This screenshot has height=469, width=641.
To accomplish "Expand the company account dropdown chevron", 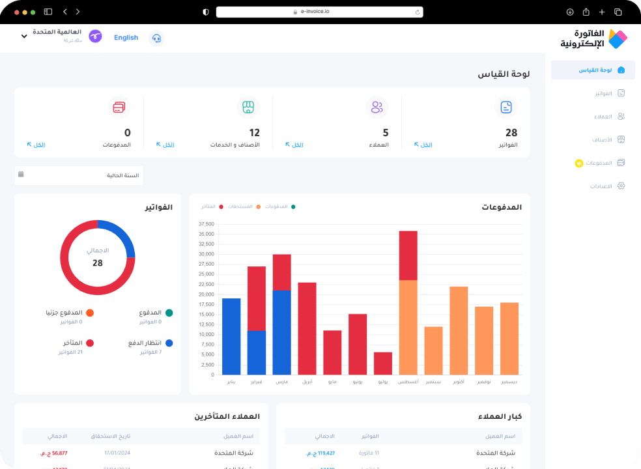I will point(24,36).
